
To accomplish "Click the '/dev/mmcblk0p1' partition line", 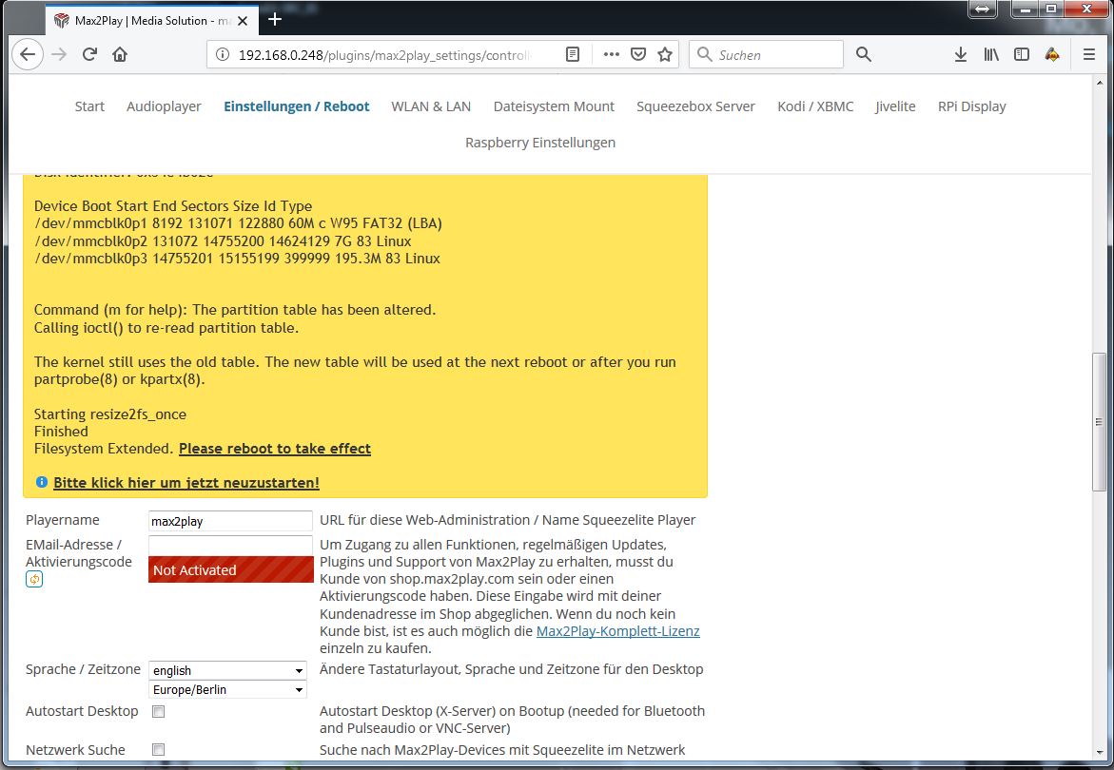I will click(x=238, y=223).
